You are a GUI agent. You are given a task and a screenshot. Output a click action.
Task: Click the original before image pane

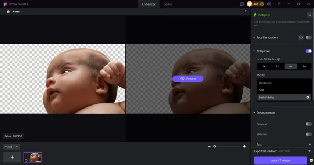click(x=62, y=79)
